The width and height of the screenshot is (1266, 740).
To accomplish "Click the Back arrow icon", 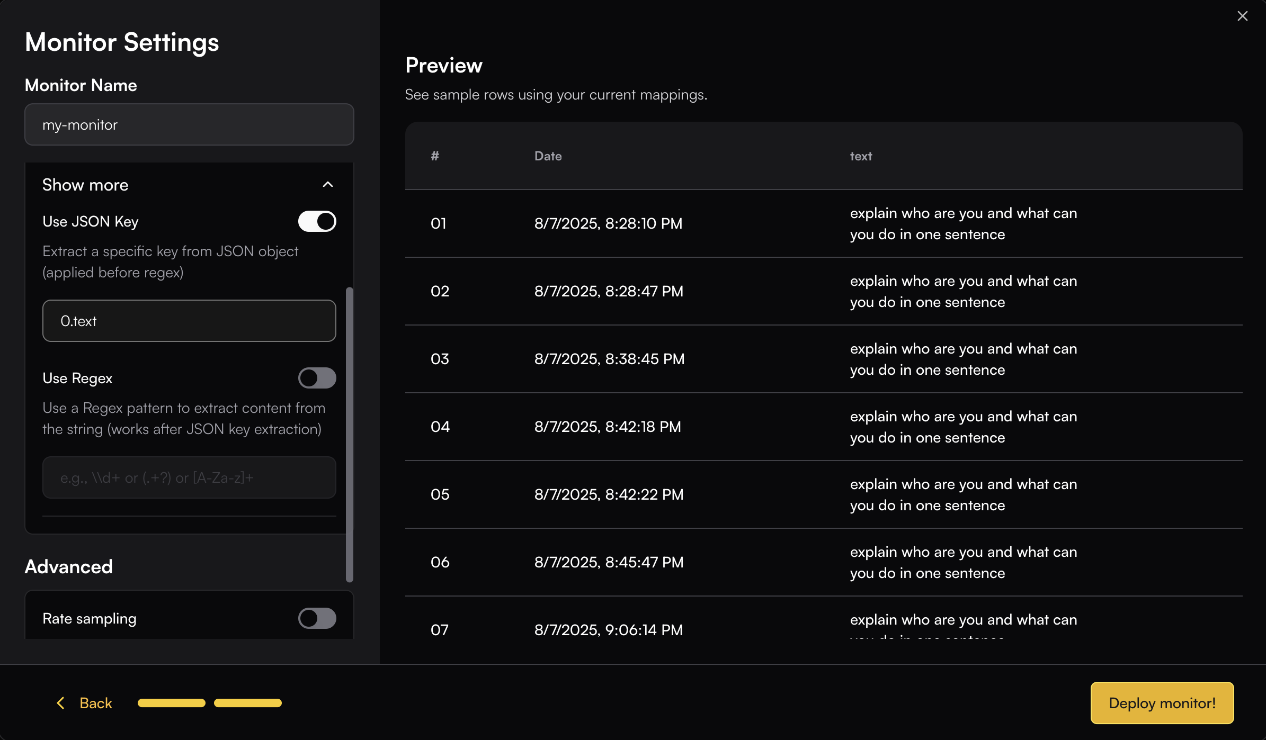I will point(61,703).
